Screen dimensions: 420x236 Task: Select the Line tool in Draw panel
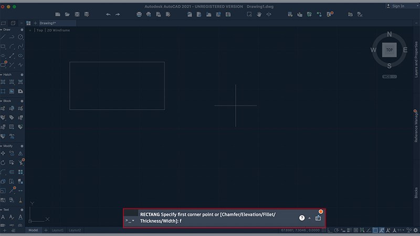point(3,37)
